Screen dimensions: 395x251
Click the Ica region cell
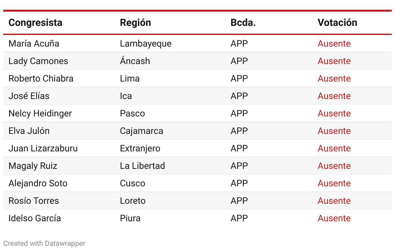(x=126, y=96)
